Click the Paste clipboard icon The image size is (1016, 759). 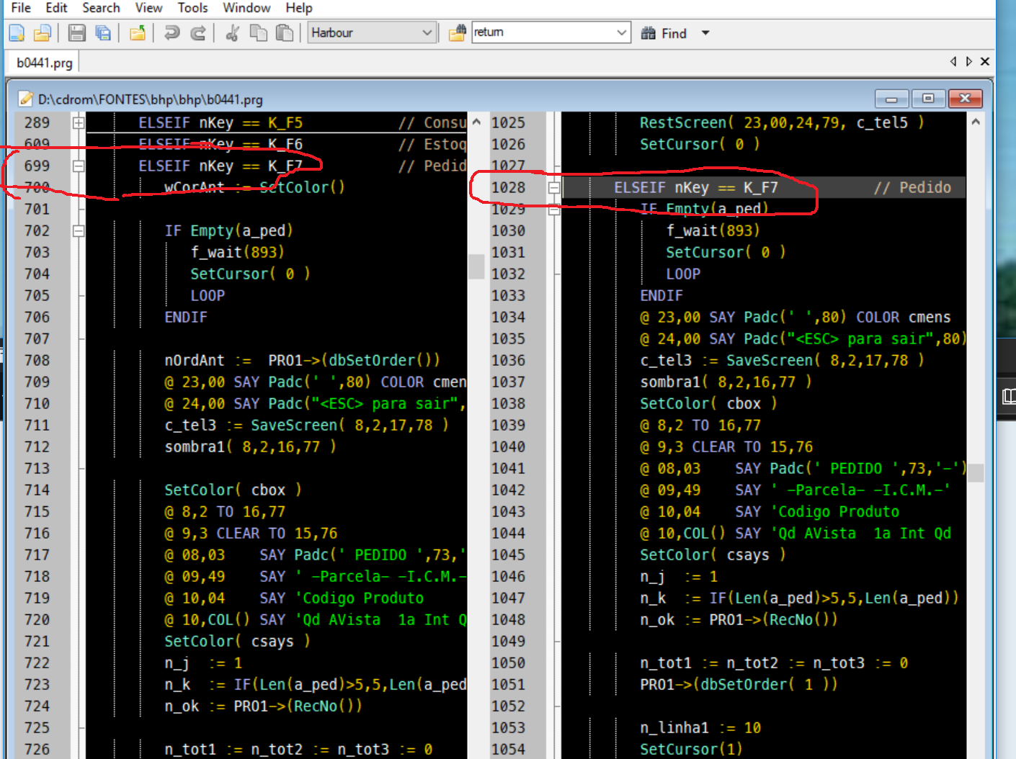[x=285, y=33]
